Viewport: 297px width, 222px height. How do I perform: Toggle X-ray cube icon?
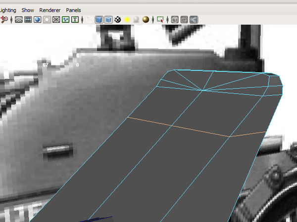click(x=175, y=20)
